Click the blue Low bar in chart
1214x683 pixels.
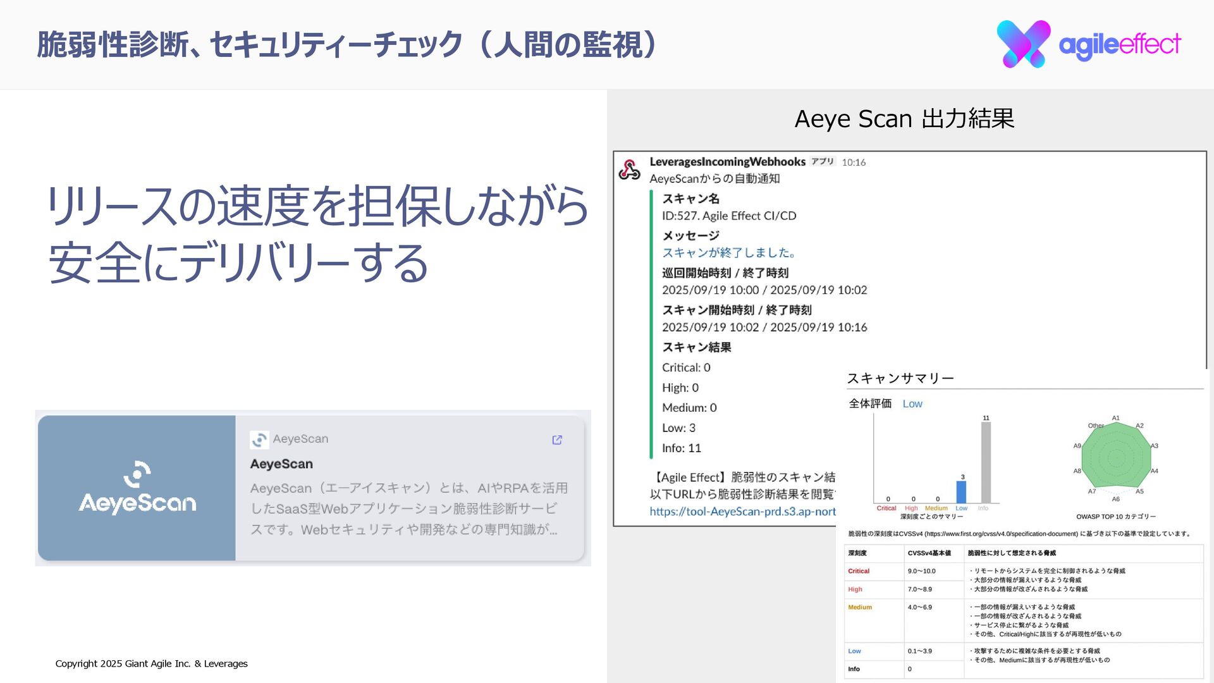point(961,492)
